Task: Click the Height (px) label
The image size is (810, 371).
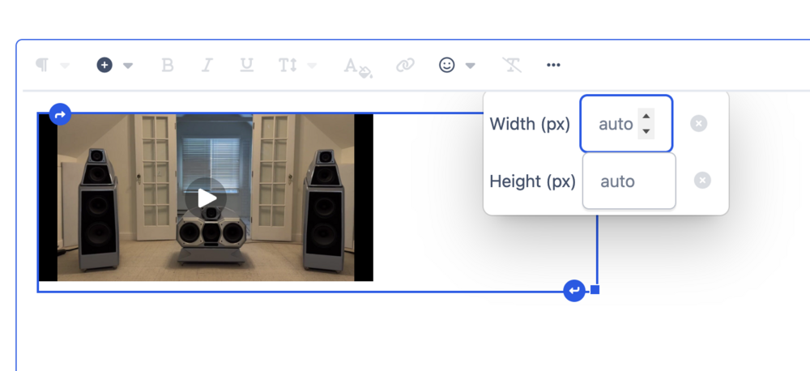Action: tap(533, 181)
